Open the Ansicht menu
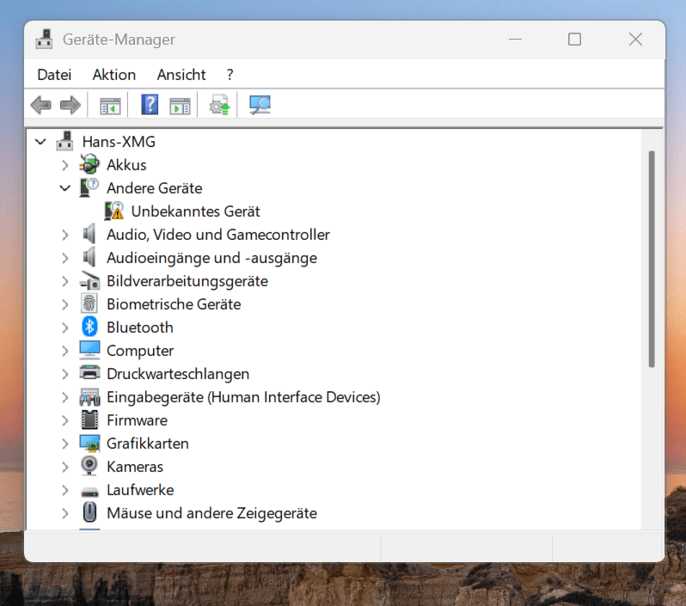The height and width of the screenshot is (606, 686). click(x=181, y=75)
